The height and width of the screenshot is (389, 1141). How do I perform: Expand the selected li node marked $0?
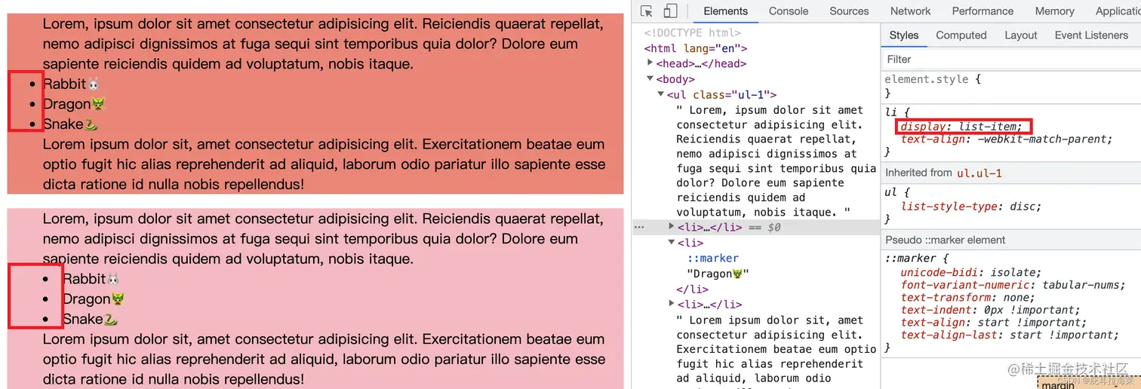672,226
